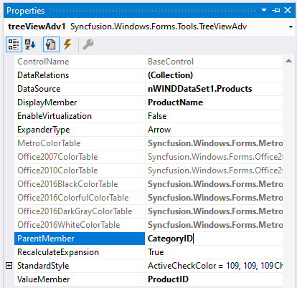Click the Office2016BlackColorTable value cell
Image resolution: width=297 pixels, height=288 pixels.
(214, 184)
